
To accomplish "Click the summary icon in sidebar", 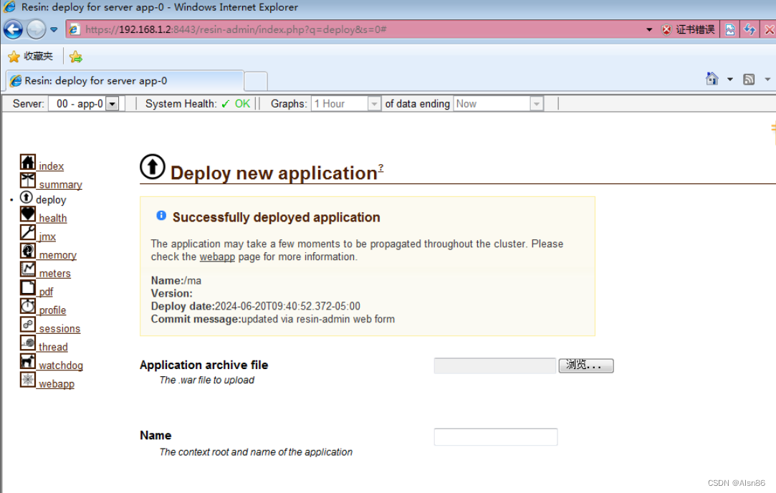I will (x=28, y=180).
